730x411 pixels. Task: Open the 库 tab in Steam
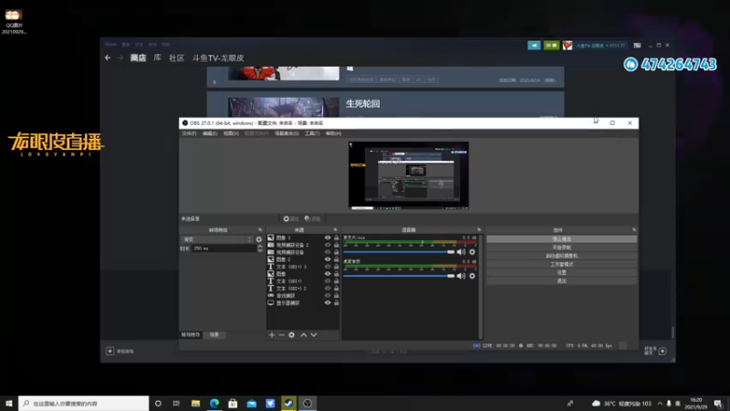[x=157, y=58]
